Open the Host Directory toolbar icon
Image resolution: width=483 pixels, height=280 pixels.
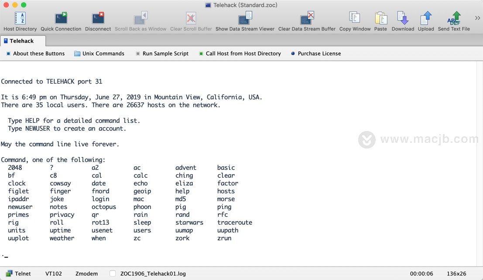pos(20,18)
